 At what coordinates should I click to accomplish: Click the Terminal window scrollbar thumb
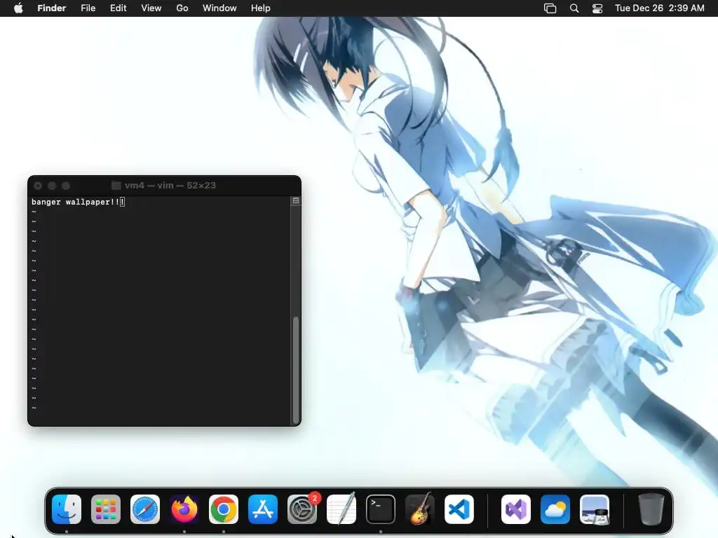(296, 370)
